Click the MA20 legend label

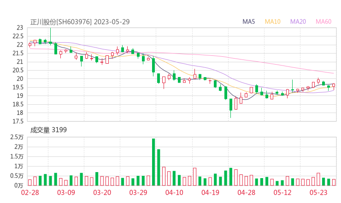[298, 22]
